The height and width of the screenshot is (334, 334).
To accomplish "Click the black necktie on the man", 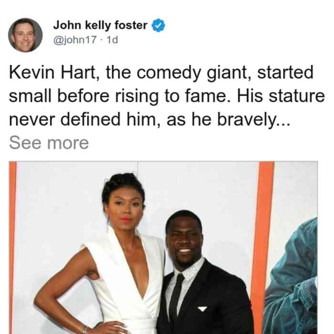I will 177,298.
